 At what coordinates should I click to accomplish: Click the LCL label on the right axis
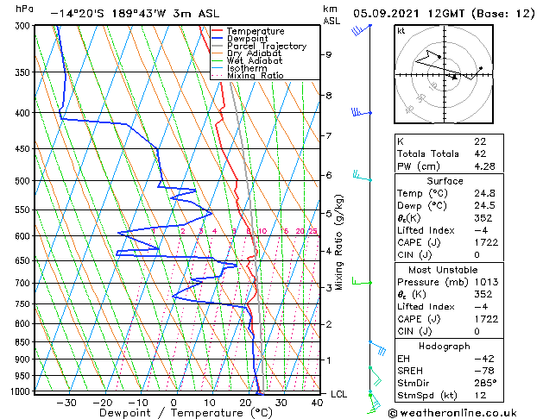(338, 394)
